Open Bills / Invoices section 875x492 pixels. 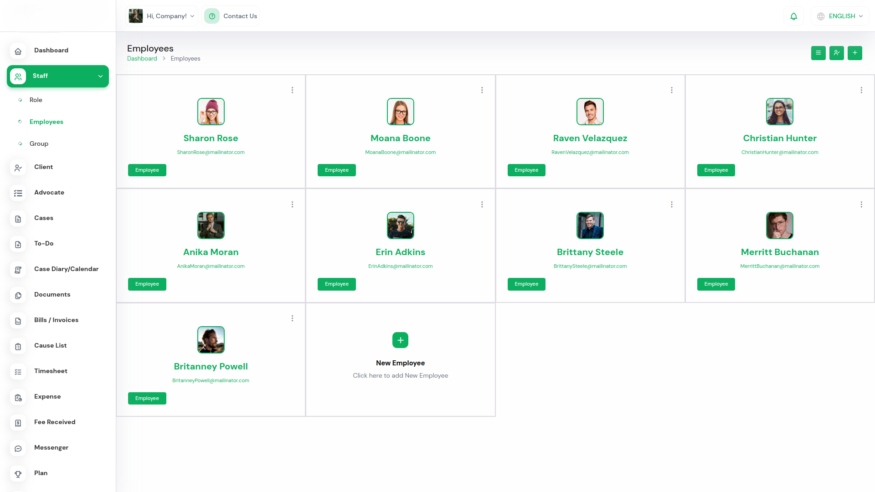tap(56, 320)
